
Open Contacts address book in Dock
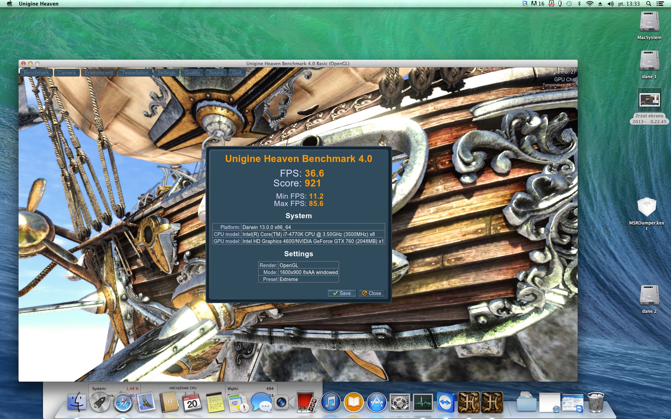pyautogui.click(x=169, y=402)
